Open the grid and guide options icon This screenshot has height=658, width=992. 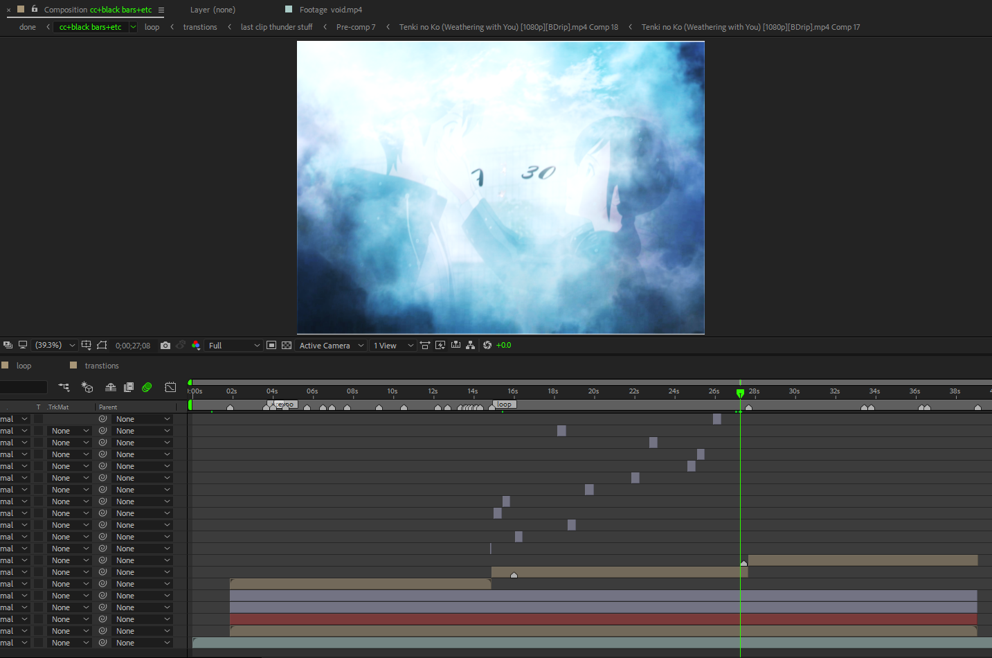pos(86,345)
